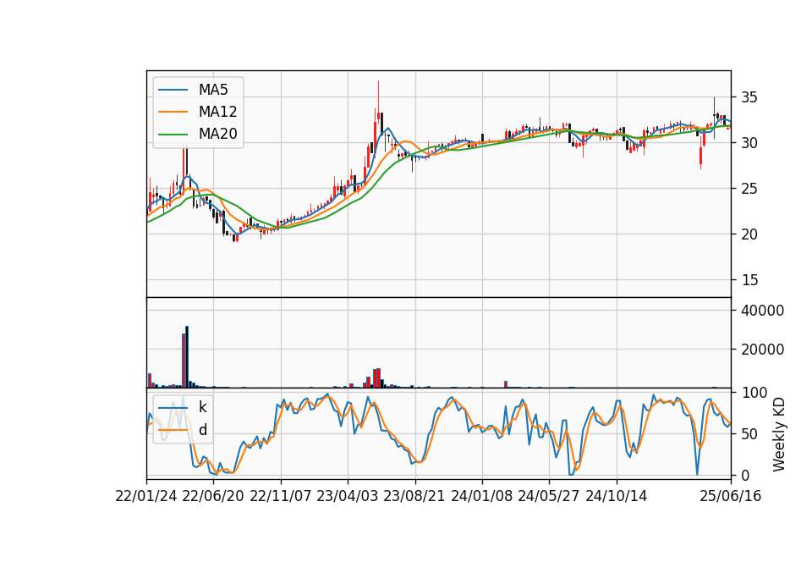Image resolution: width=812 pixels, height=584 pixels.
Task: Click the 25/06/16 date tick label
Action: (731, 497)
